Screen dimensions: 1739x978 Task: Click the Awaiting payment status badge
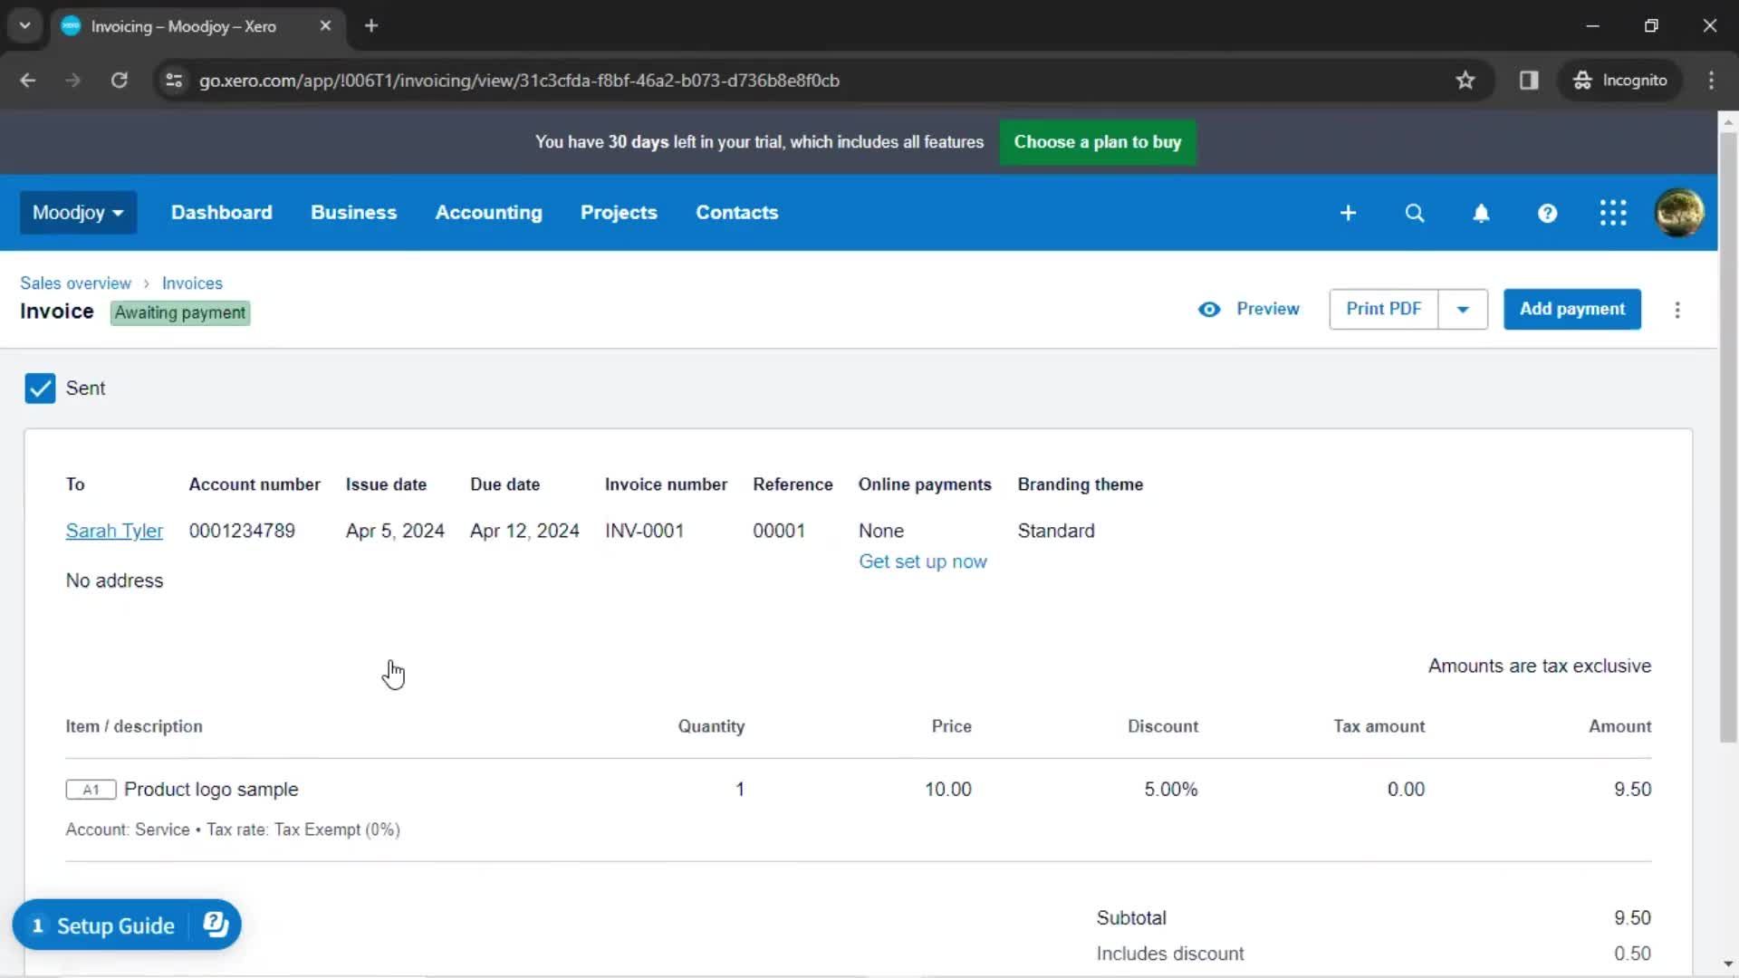(180, 313)
